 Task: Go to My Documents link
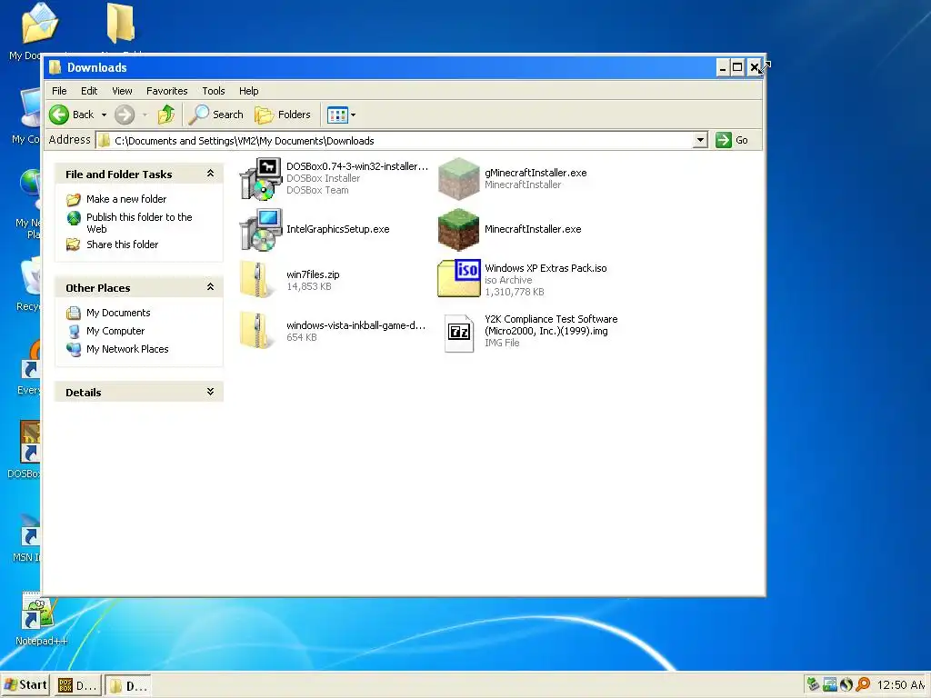pos(118,313)
